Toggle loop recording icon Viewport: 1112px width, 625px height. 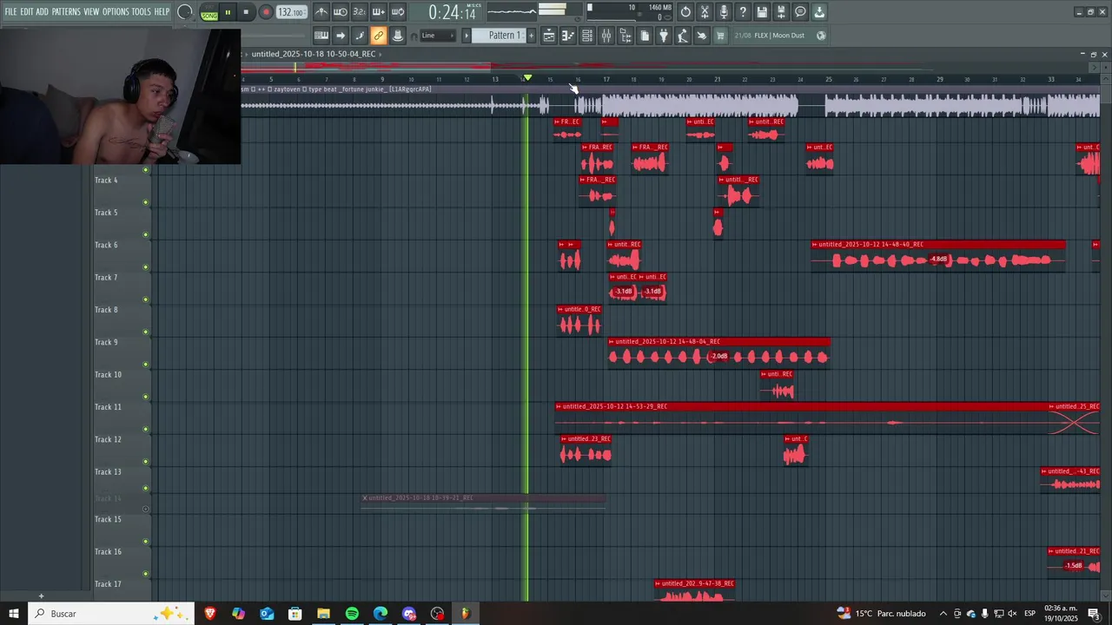tap(398, 12)
